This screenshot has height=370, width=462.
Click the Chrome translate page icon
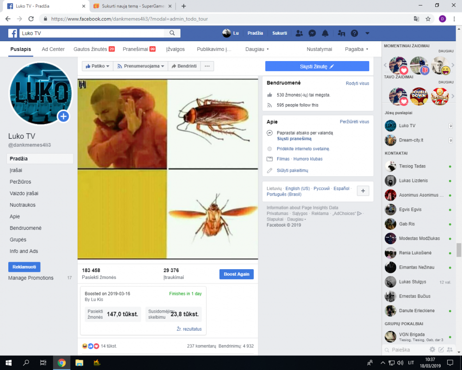[417, 19]
